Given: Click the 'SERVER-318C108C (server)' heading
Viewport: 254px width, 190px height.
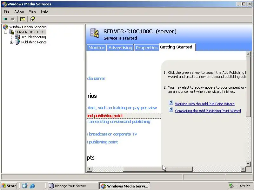Looking at the screenshot, I should tap(140, 31).
